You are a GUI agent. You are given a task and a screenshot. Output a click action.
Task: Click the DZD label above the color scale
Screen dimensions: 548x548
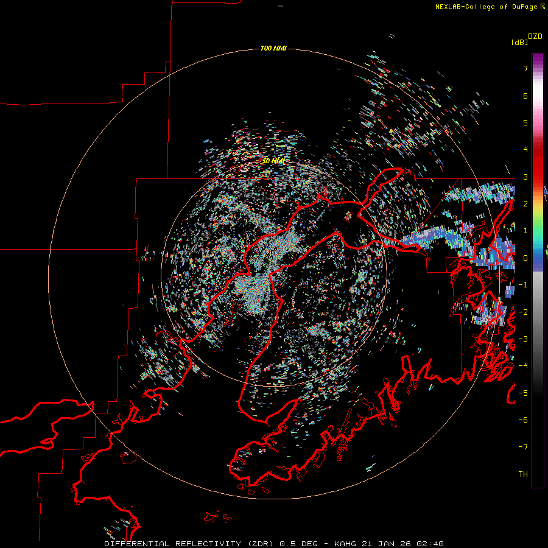tap(535, 37)
